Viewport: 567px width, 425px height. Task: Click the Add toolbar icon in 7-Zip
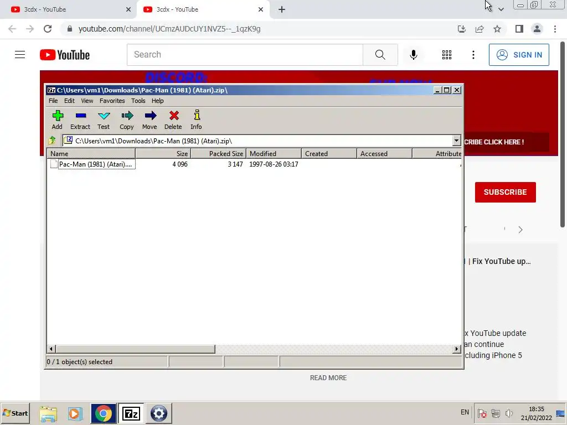coord(57,120)
